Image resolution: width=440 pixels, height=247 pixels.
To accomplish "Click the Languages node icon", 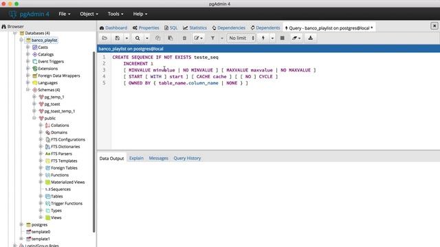I will pos(35,83).
